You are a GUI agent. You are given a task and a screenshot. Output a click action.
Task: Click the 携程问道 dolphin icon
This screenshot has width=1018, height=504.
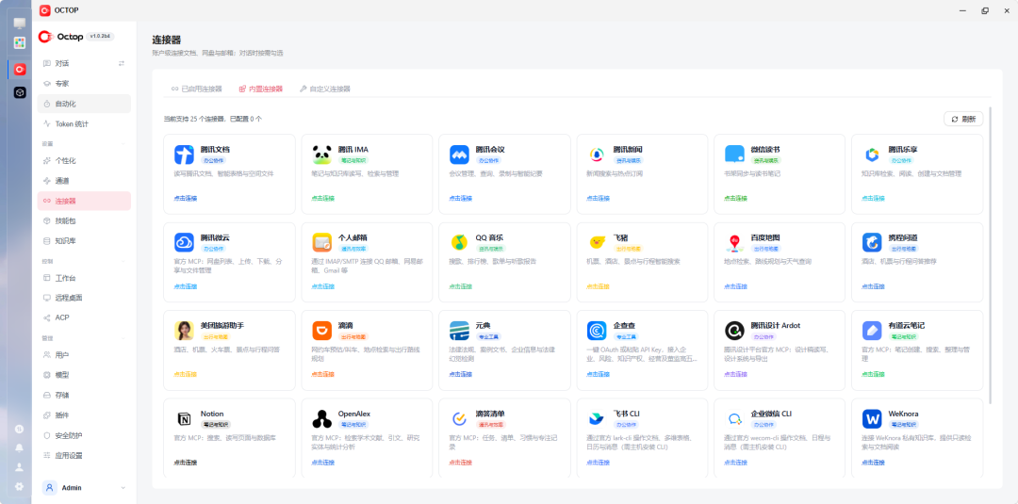point(872,243)
